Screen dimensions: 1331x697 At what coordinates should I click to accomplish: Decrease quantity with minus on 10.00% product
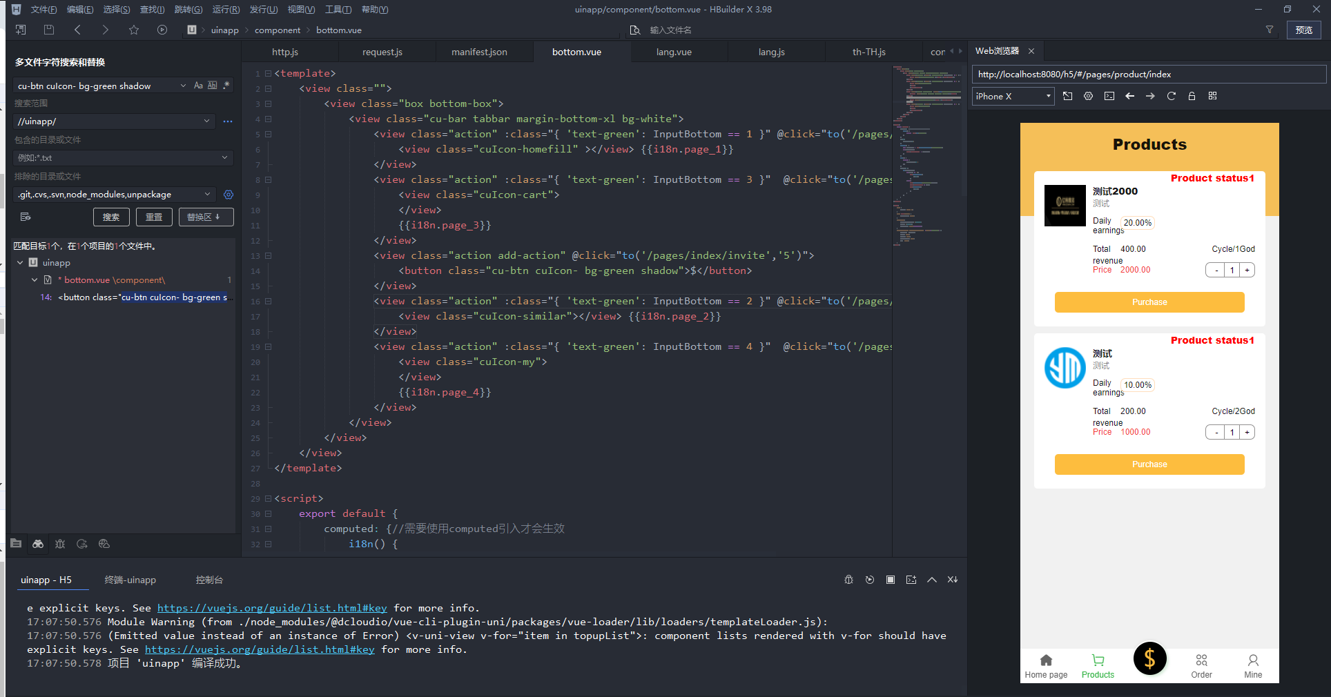1216,433
